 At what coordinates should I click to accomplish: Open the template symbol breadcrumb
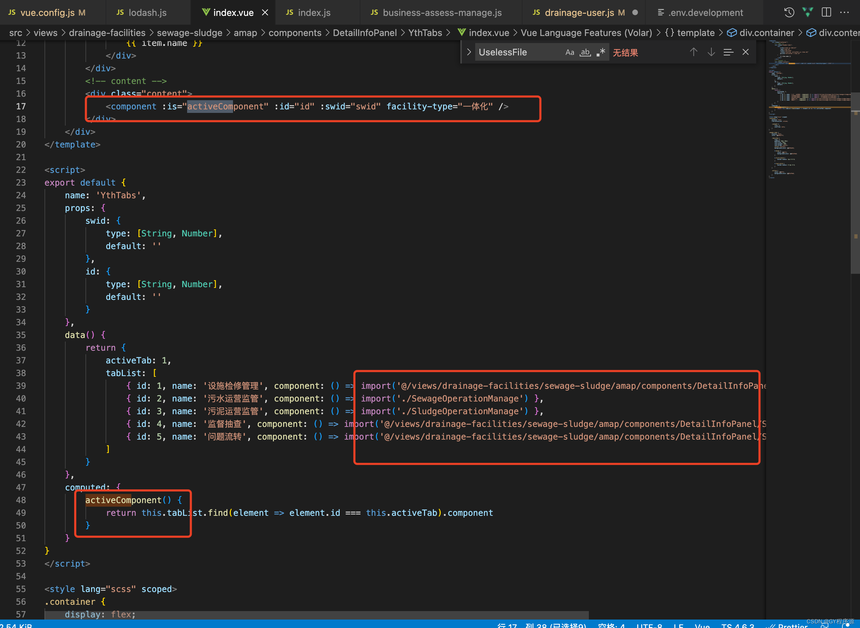tap(689, 33)
